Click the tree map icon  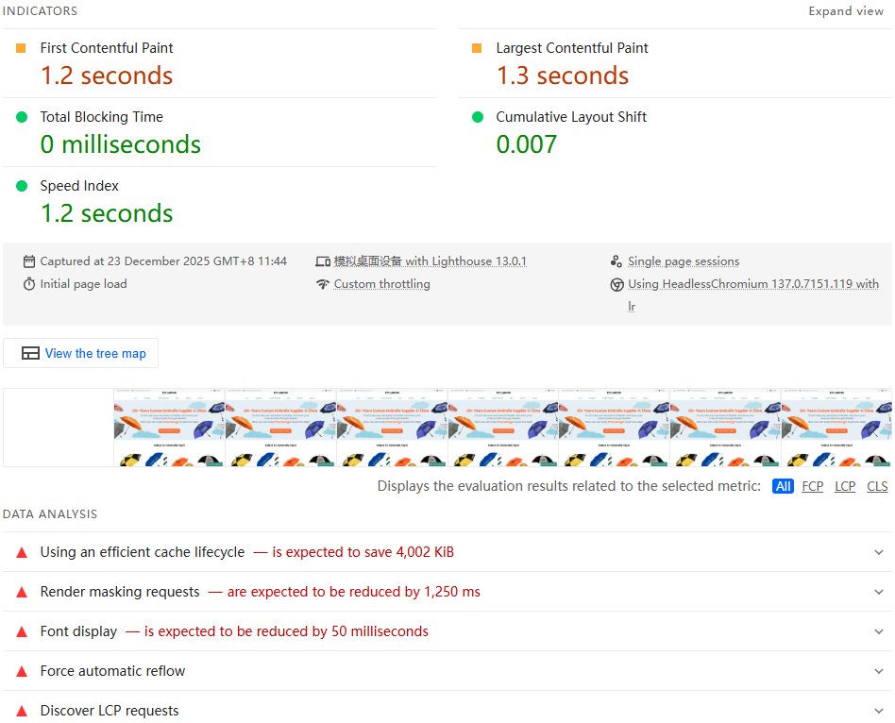(30, 353)
